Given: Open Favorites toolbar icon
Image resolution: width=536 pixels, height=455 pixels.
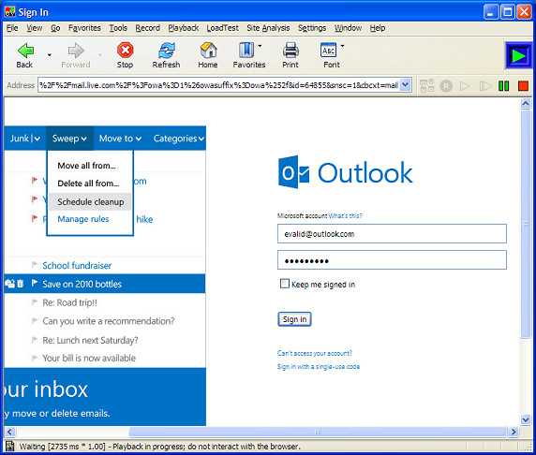Looking at the screenshot, I should click(246, 51).
